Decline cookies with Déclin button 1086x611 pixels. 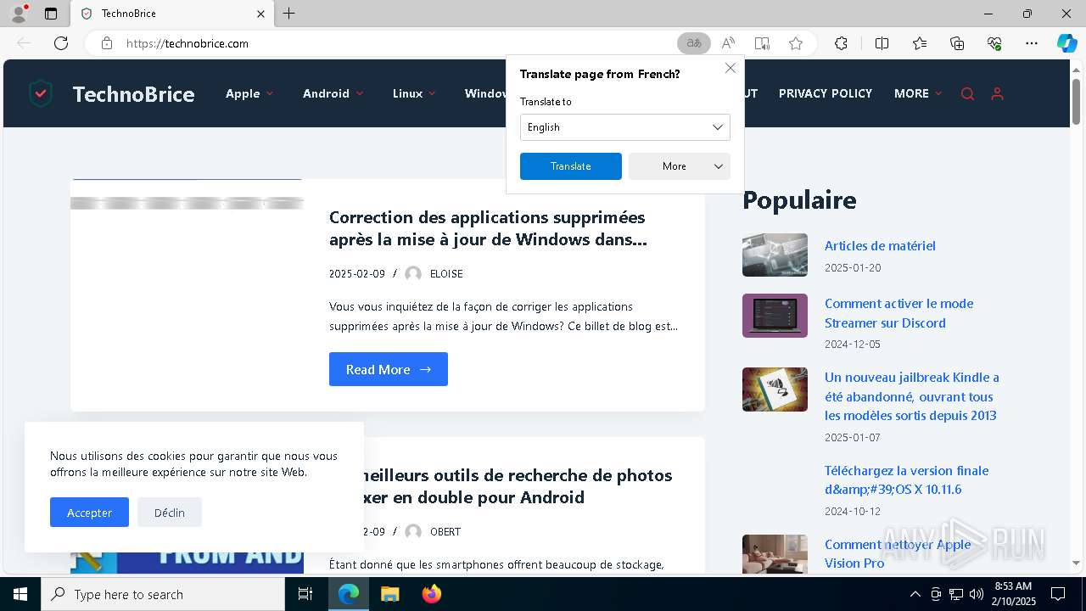tap(170, 513)
